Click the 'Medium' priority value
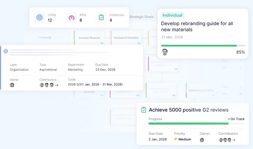The height and width of the screenshot is (149, 253). (x=185, y=139)
